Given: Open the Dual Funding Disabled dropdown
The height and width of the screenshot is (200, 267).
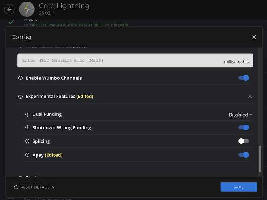Looking at the screenshot, I should click(x=240, y=115).
